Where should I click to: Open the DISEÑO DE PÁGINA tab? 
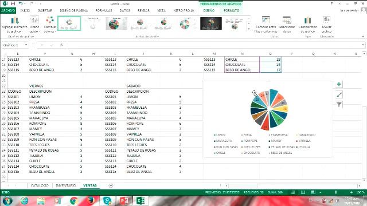[74, 10]
